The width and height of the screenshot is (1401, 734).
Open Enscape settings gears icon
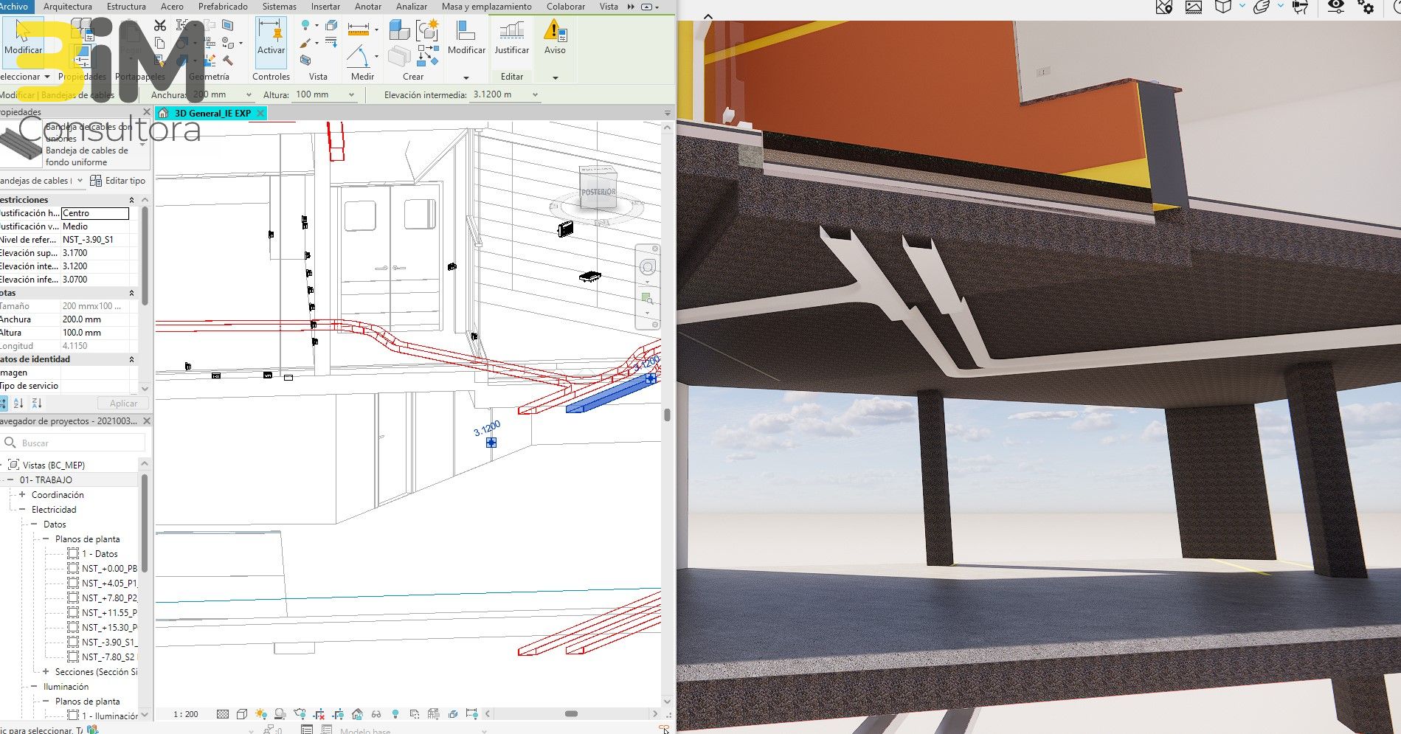tap(1366, 7)
